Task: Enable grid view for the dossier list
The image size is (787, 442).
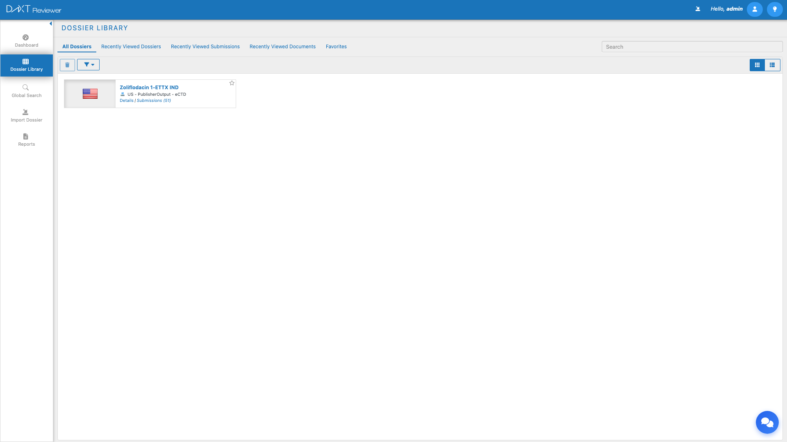Action: pos(757,65)
